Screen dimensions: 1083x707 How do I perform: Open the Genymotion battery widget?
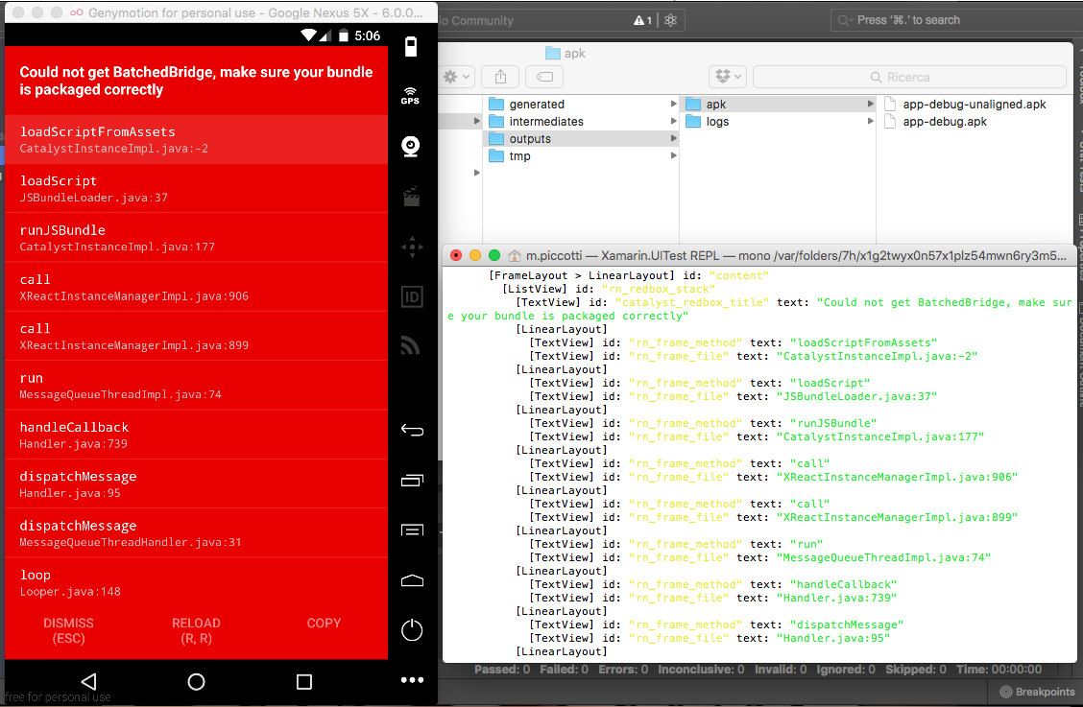click(x=411, y=48)
